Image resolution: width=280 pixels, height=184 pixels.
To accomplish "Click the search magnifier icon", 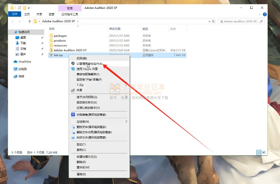I will tap(261, 22).
